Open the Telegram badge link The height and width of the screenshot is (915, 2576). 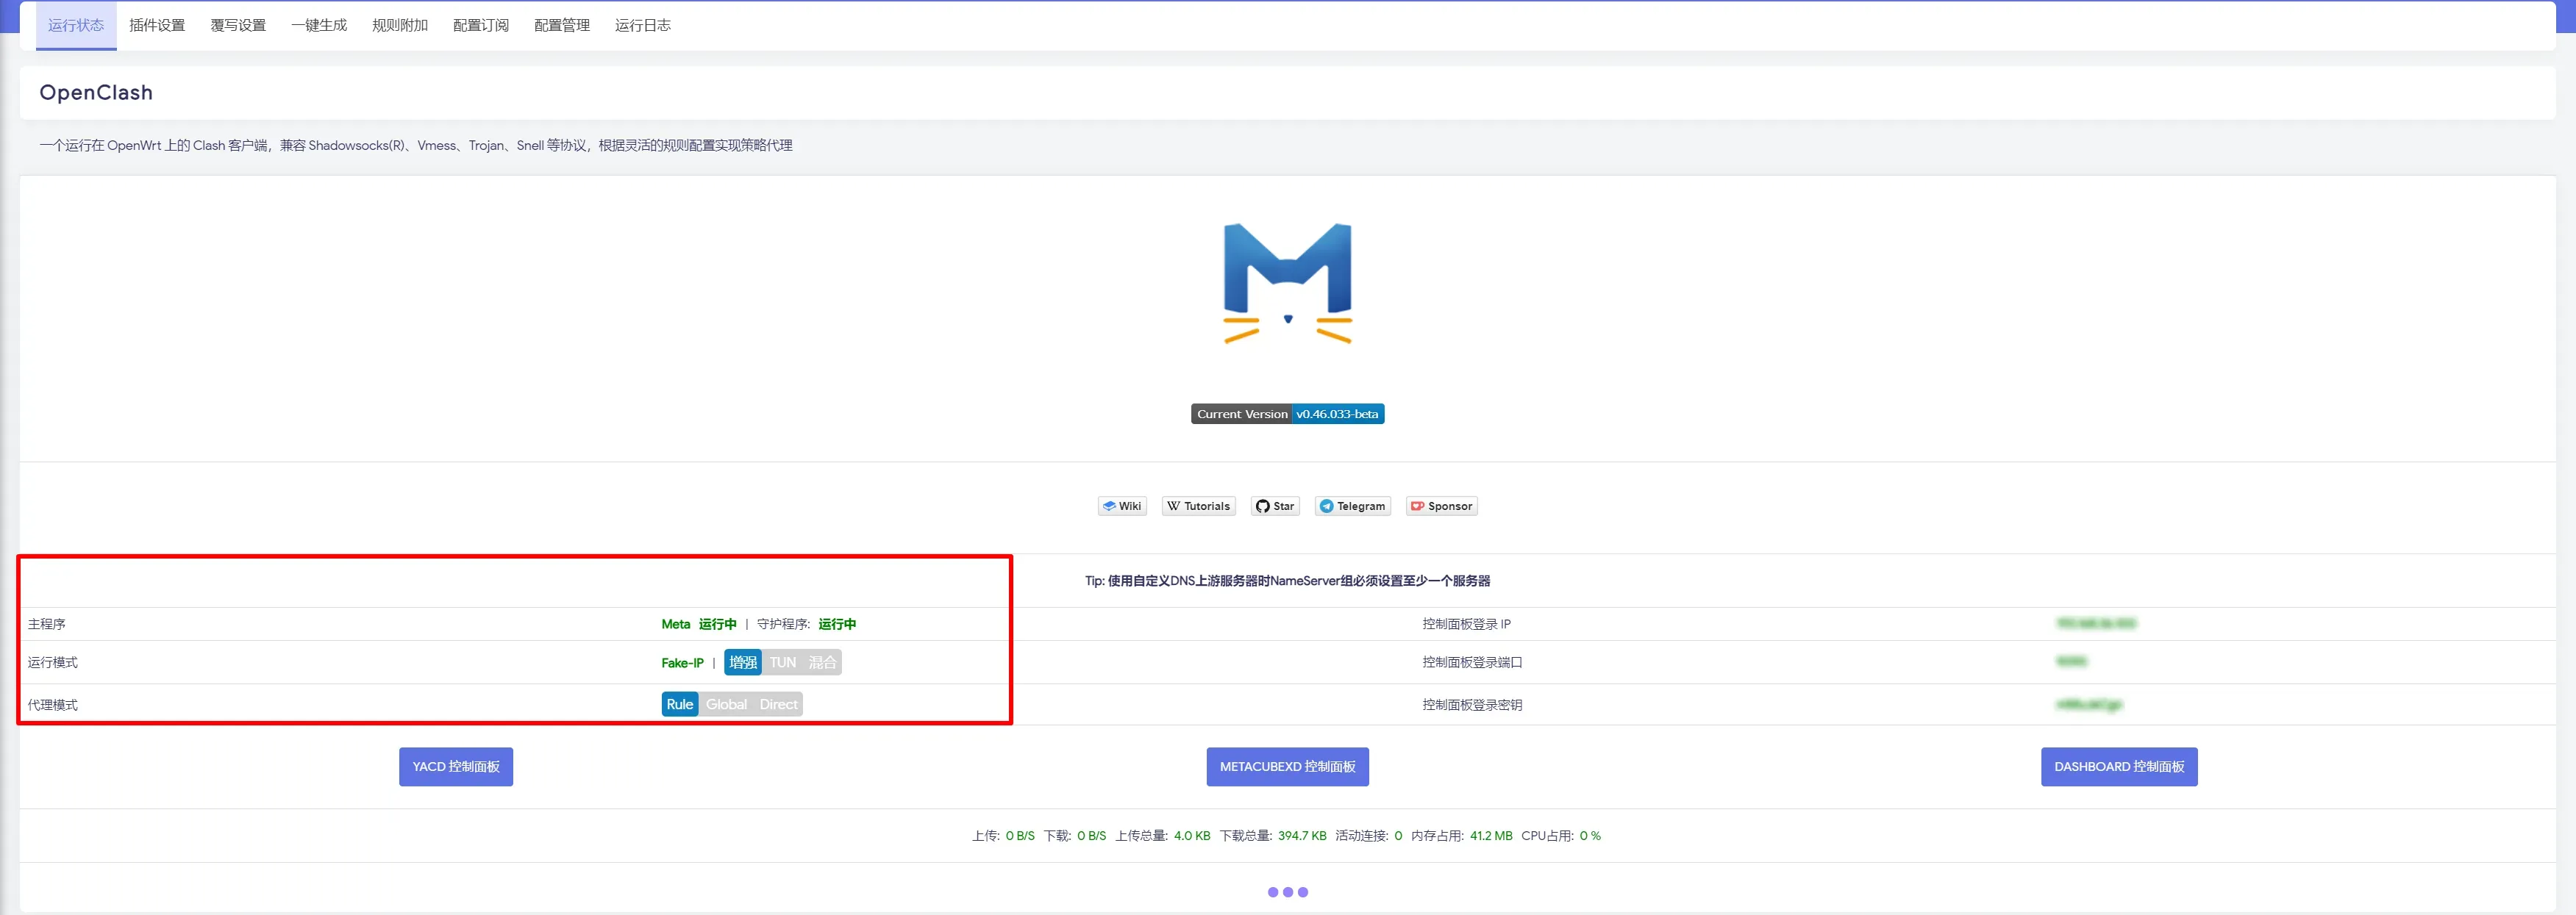pos(1353,506)
